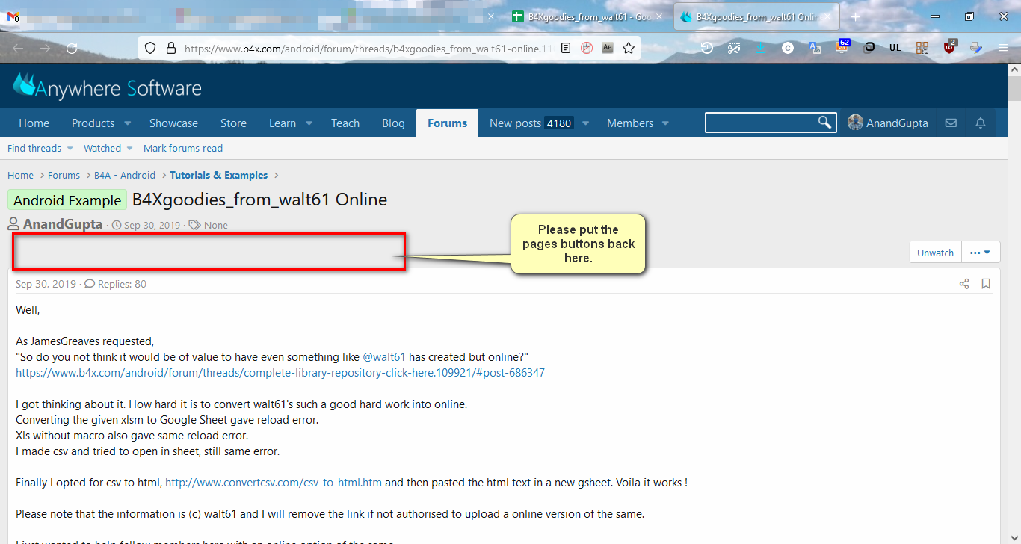1021x544 pixels.
Task: Open the alerts bell icon
Action: (x=981, y=123)
